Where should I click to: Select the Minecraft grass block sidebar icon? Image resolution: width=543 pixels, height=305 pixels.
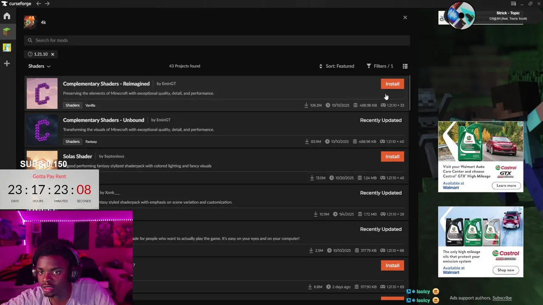coord(7,32)
